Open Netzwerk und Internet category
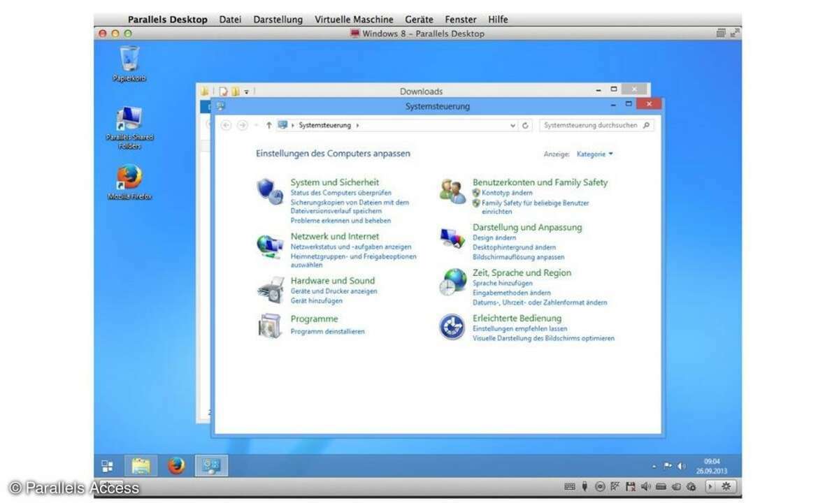This screenshot has height=503, width=839. tap(335, 236)
